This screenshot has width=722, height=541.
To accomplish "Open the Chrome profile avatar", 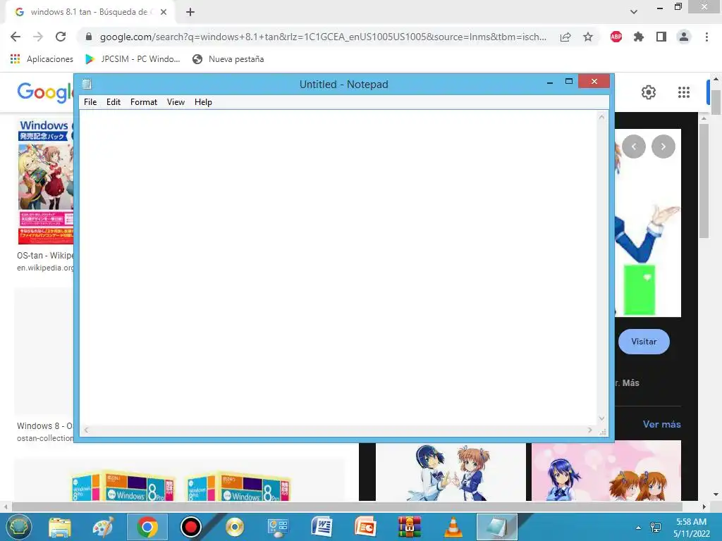I will tap(684, 37).
